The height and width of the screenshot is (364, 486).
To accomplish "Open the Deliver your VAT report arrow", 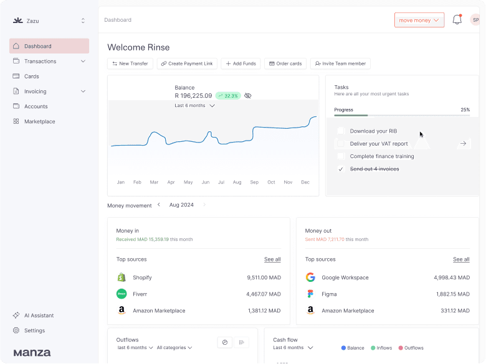I will coord(463,144).
